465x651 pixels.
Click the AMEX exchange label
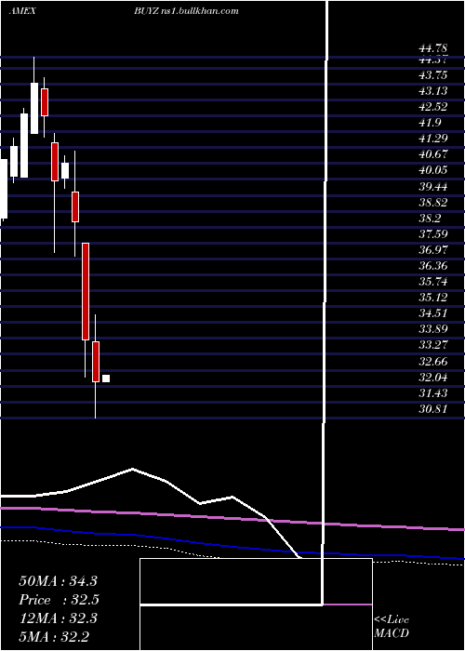tap(22, 11)
